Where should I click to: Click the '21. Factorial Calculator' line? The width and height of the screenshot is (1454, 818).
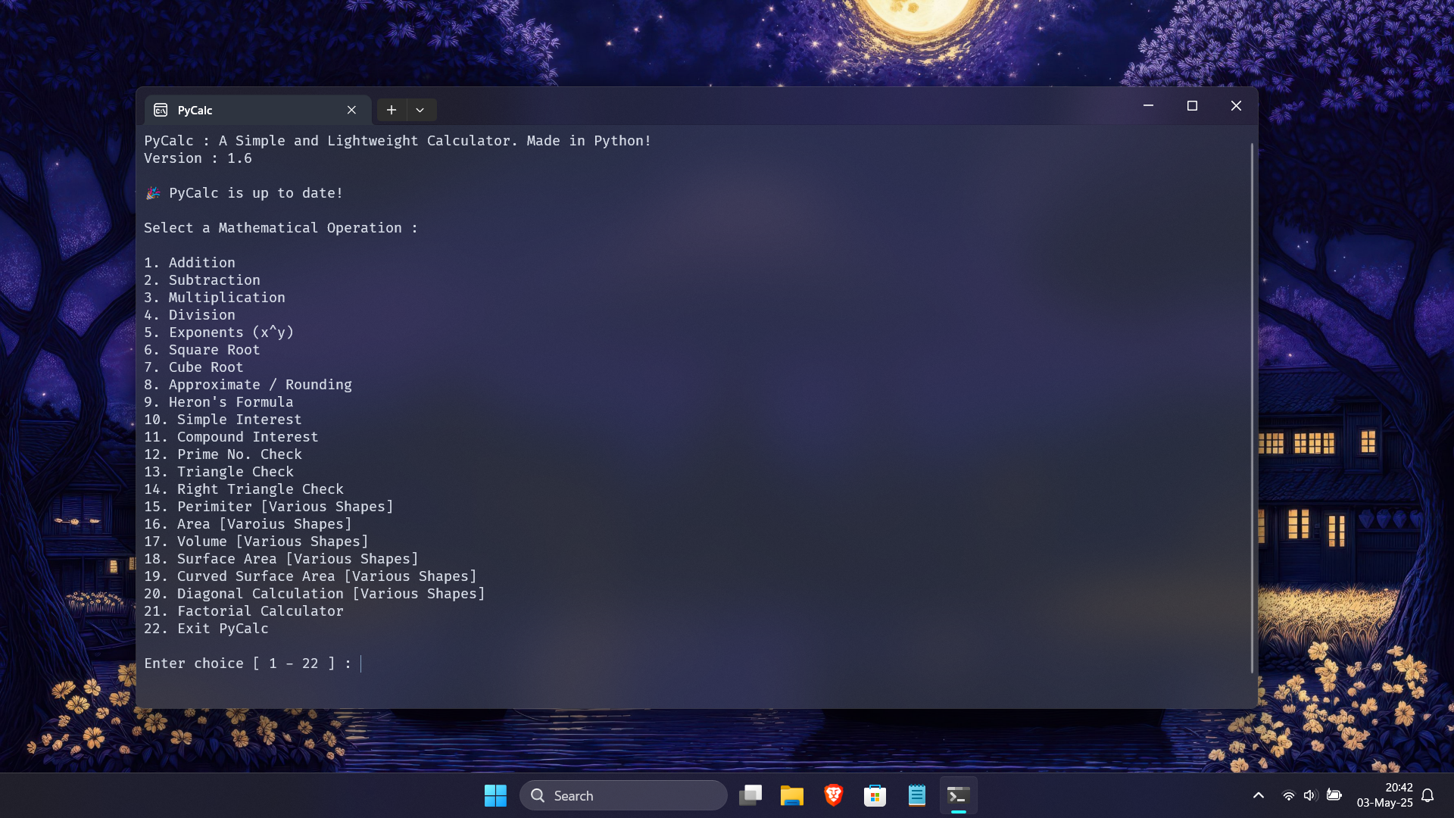(244, 611)
